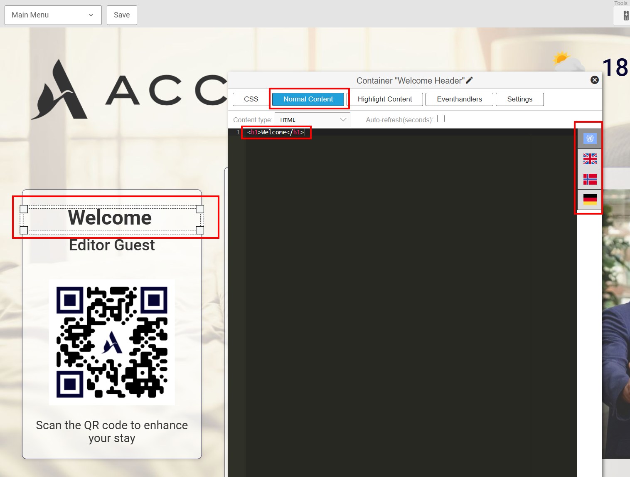Open the Tools remote icon
630x477 pixels.
[x=626, y=16]
